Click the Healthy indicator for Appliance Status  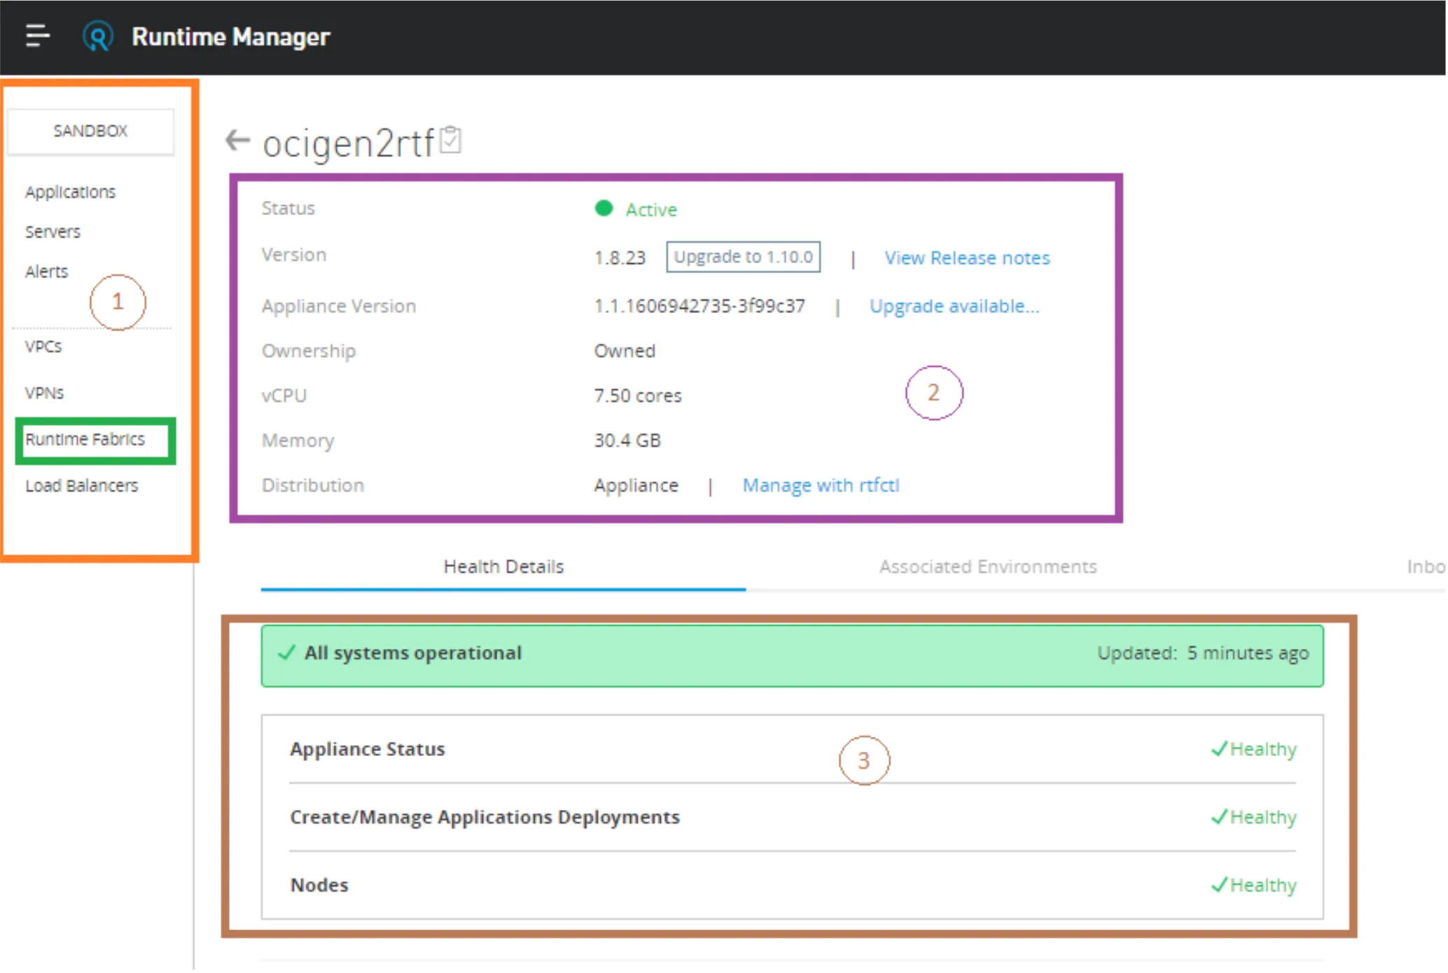click(x=1254, y=749)
